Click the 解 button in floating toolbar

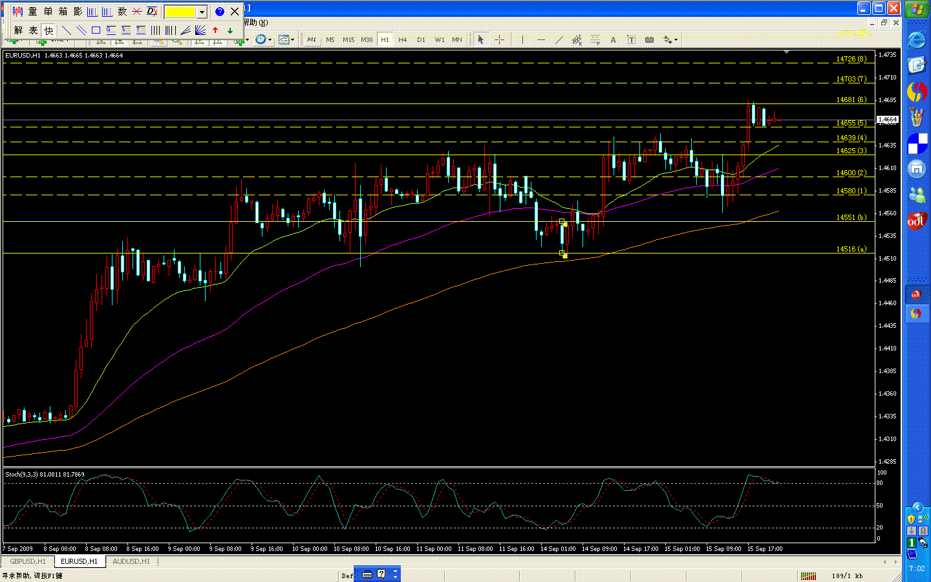pyautogui.click(x=18, y=30)
